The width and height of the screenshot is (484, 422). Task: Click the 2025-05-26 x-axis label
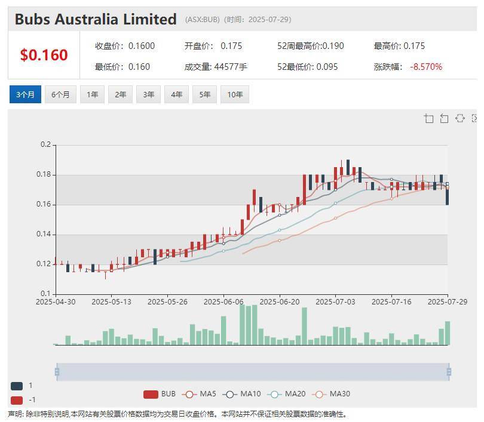[168, 302]
